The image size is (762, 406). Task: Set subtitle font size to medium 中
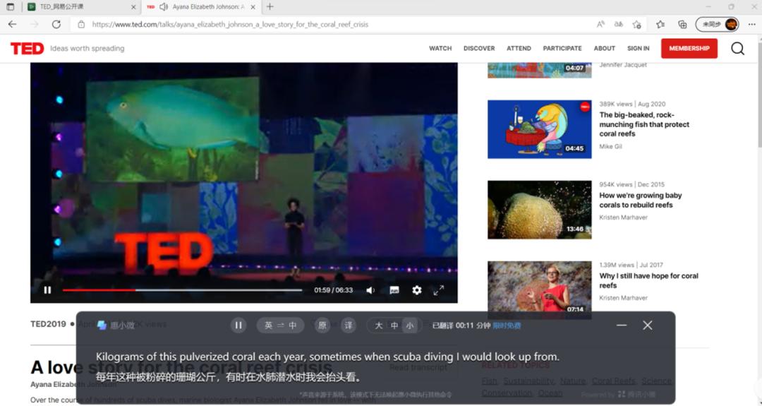point(394,326)
